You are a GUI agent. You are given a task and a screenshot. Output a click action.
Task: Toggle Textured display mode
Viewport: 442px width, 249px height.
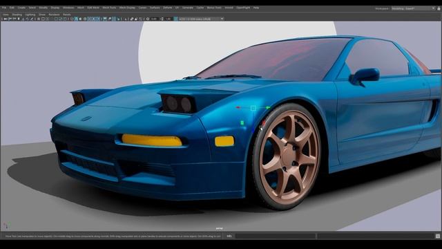click(x=89, y=19)
